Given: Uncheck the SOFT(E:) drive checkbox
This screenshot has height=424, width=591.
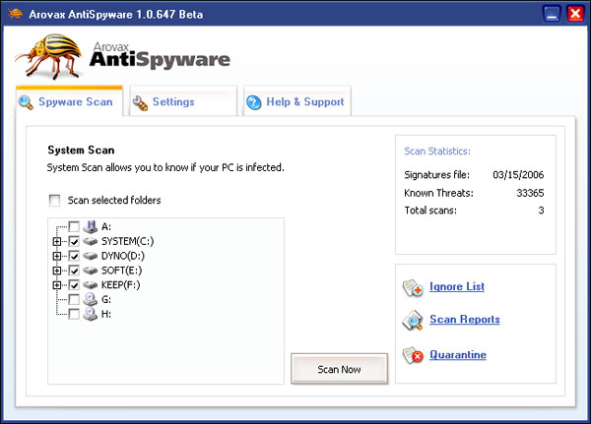Looking at the screenshot, I should point(74,271).
